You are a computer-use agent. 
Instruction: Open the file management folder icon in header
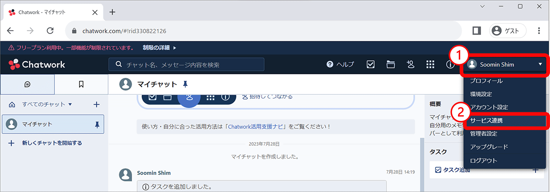coord(391,64)
